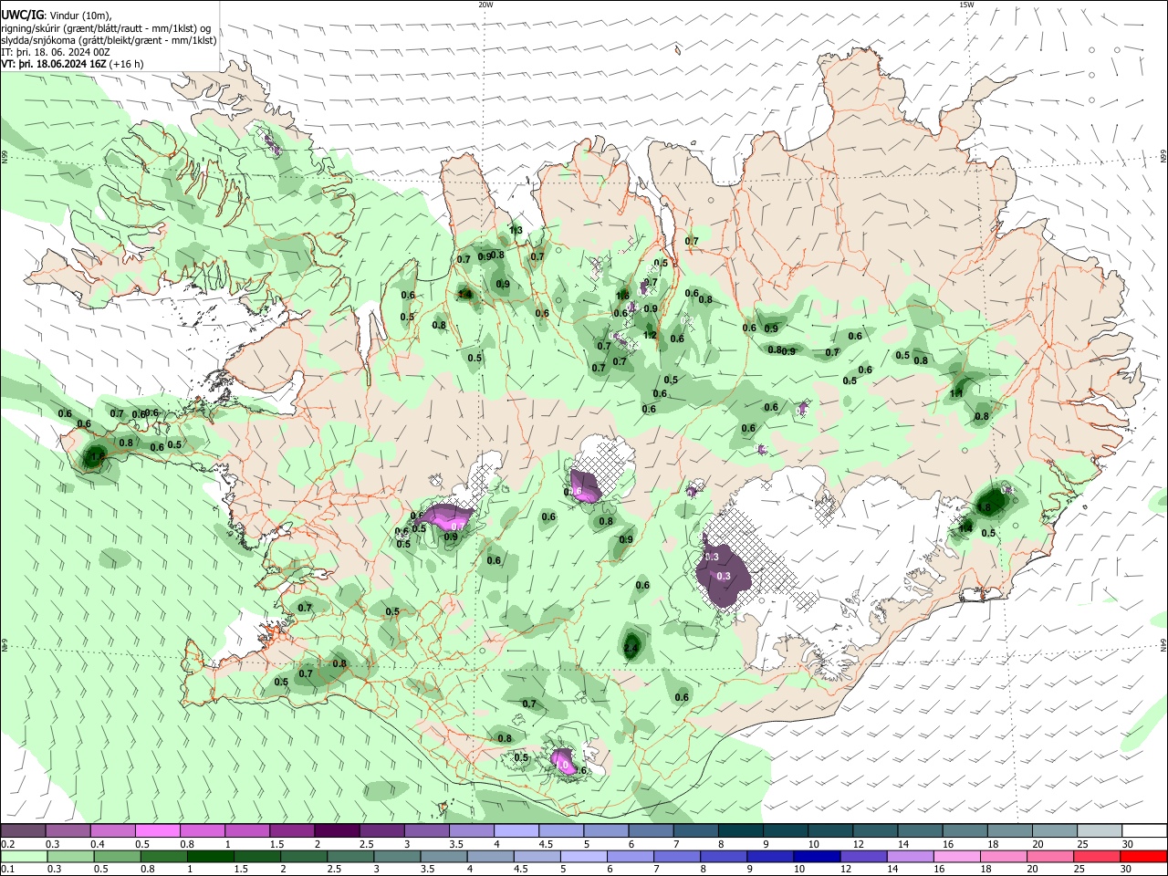The height and width of the screenshot is (876, 1168).
Task: Select the 'VT: þri. 18.06.2024 16Z' valid time line
Action: [72, 65]
